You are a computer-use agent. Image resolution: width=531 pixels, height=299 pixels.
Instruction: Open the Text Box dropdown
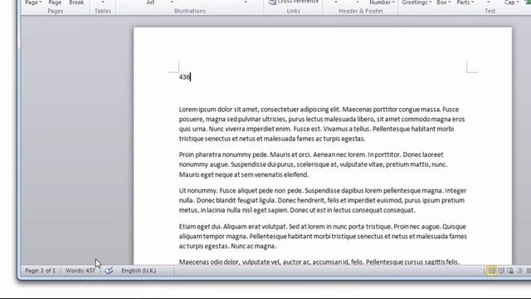[444, 2]
